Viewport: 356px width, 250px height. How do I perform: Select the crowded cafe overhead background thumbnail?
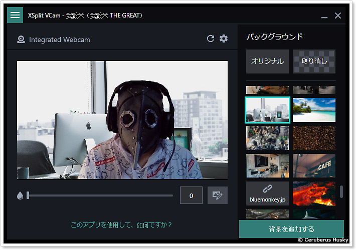pos(267,138)
